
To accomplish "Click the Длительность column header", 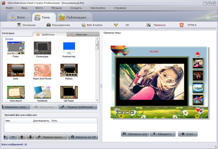I will pyautogui.click(x=41, y=121).
